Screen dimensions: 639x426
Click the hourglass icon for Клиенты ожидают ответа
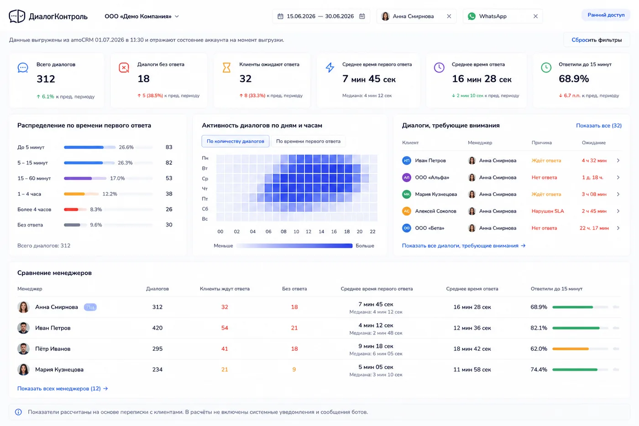(x=226, y=68)
